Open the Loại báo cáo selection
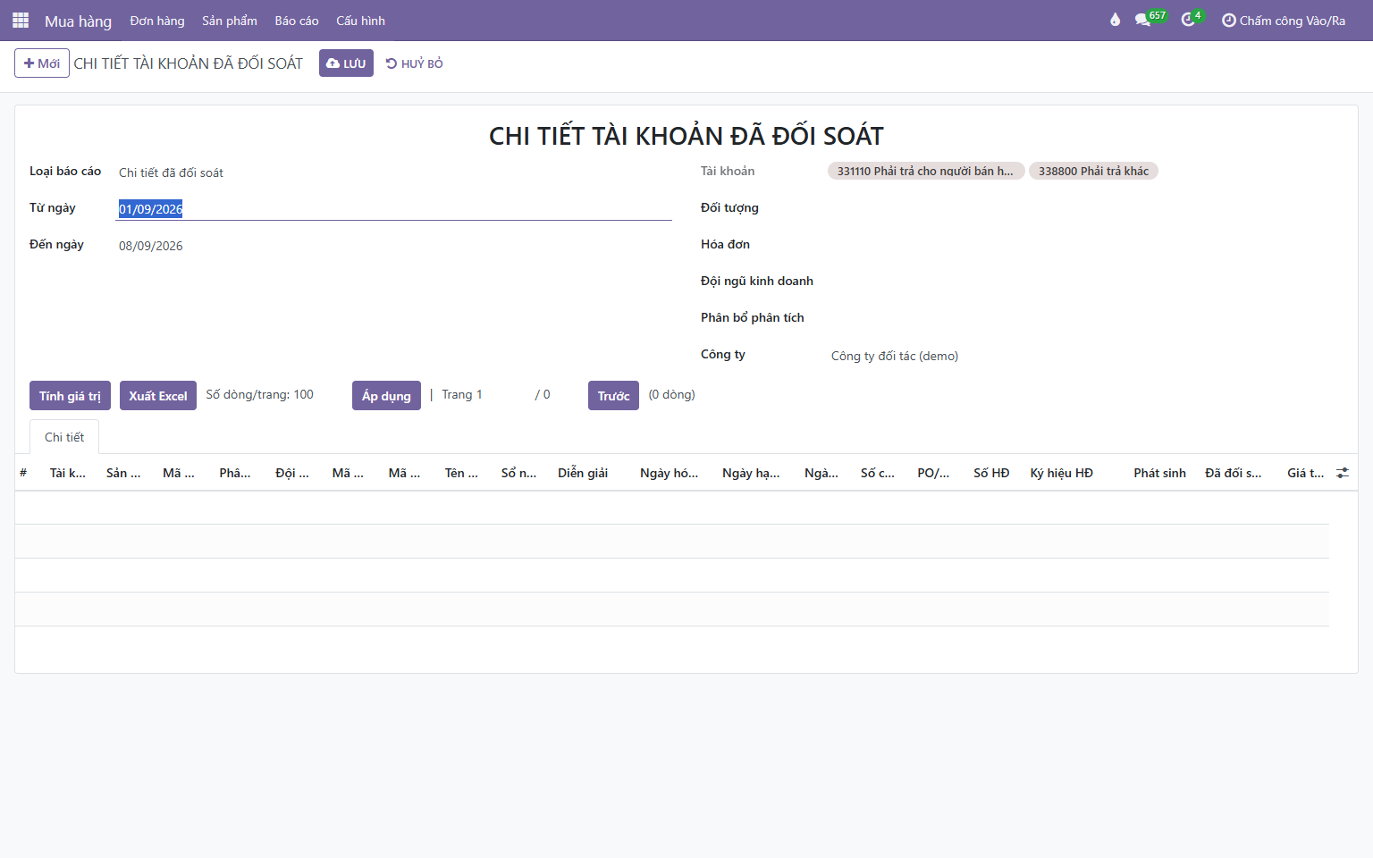Viewport: 1373px width, 858px height. coord(394,172)
